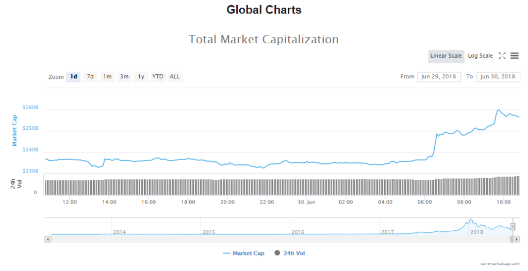The image size is (528, 271).
Task: Click the navigator range handle
Action: pos(513,227)
